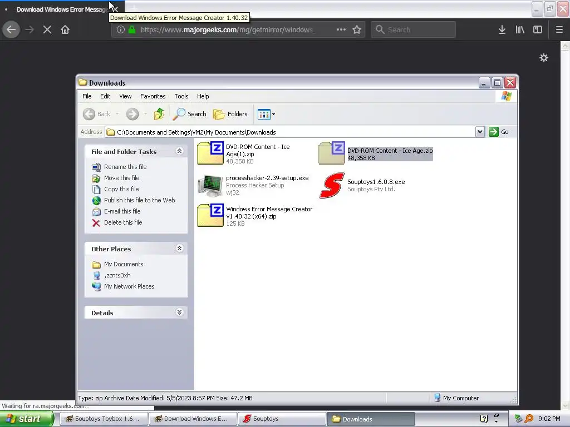Click Rename this file
This screenshot has width=570, height=427.
tap(125, 167)
